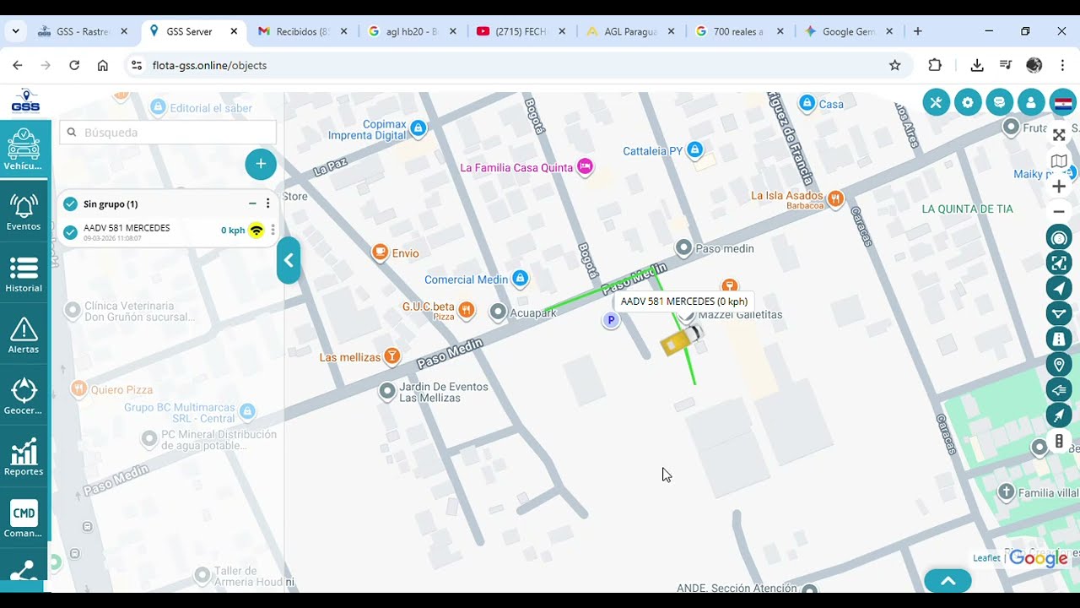
Task: Select the AADV 581 MERCEDES vehicle row
Action: 169,231
